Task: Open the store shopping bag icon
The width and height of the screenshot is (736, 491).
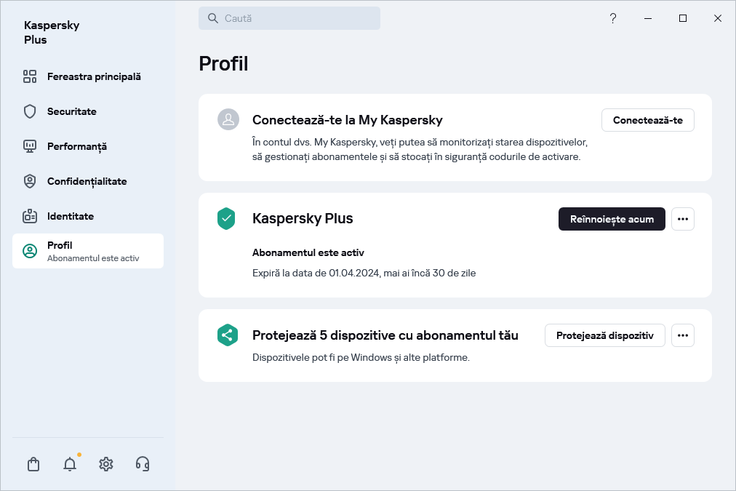Action: [x=33, y=464]
